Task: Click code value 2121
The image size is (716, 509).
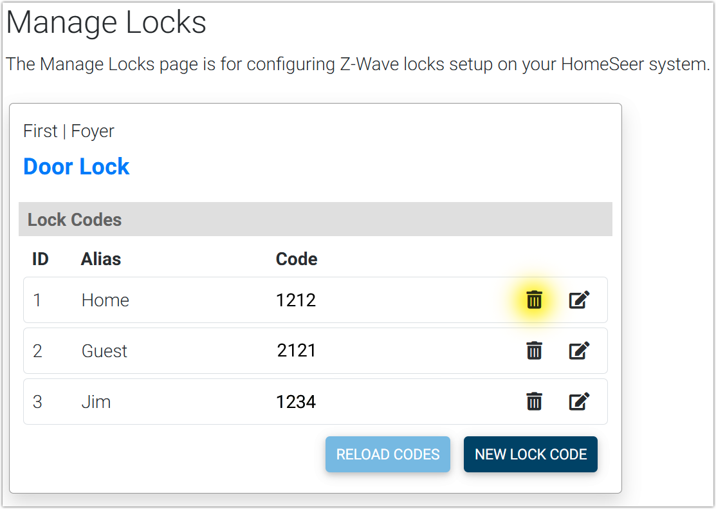Action: pos(297,351)
